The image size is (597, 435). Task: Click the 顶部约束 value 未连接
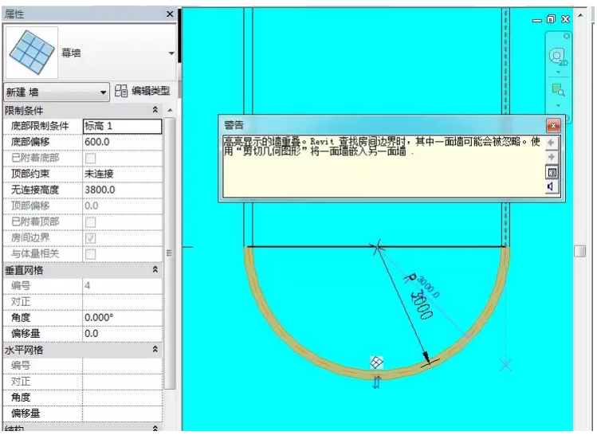click(x=122, y=174)
